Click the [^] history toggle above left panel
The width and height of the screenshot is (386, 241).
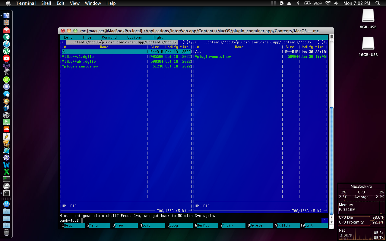click(x=186, y=42)
